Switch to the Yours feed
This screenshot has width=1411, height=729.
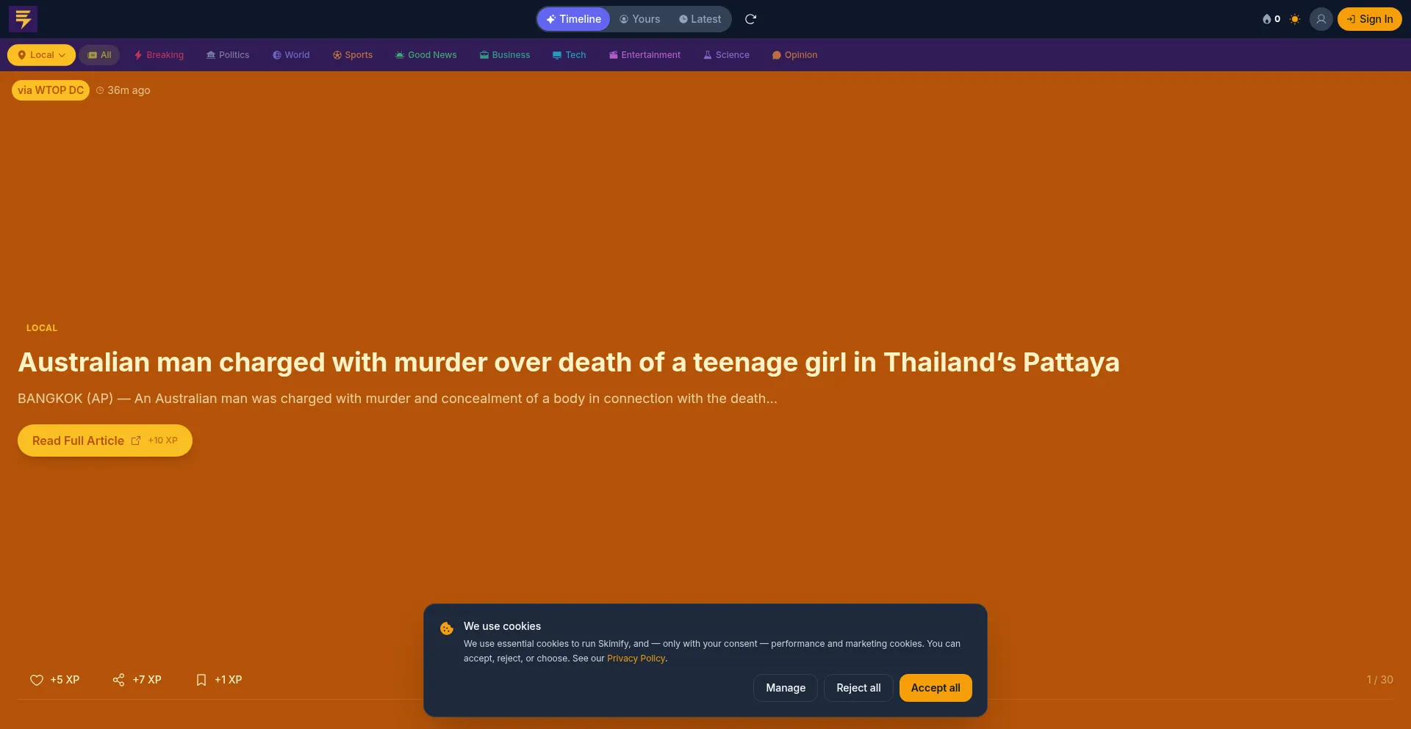click(x=640, y=19)
